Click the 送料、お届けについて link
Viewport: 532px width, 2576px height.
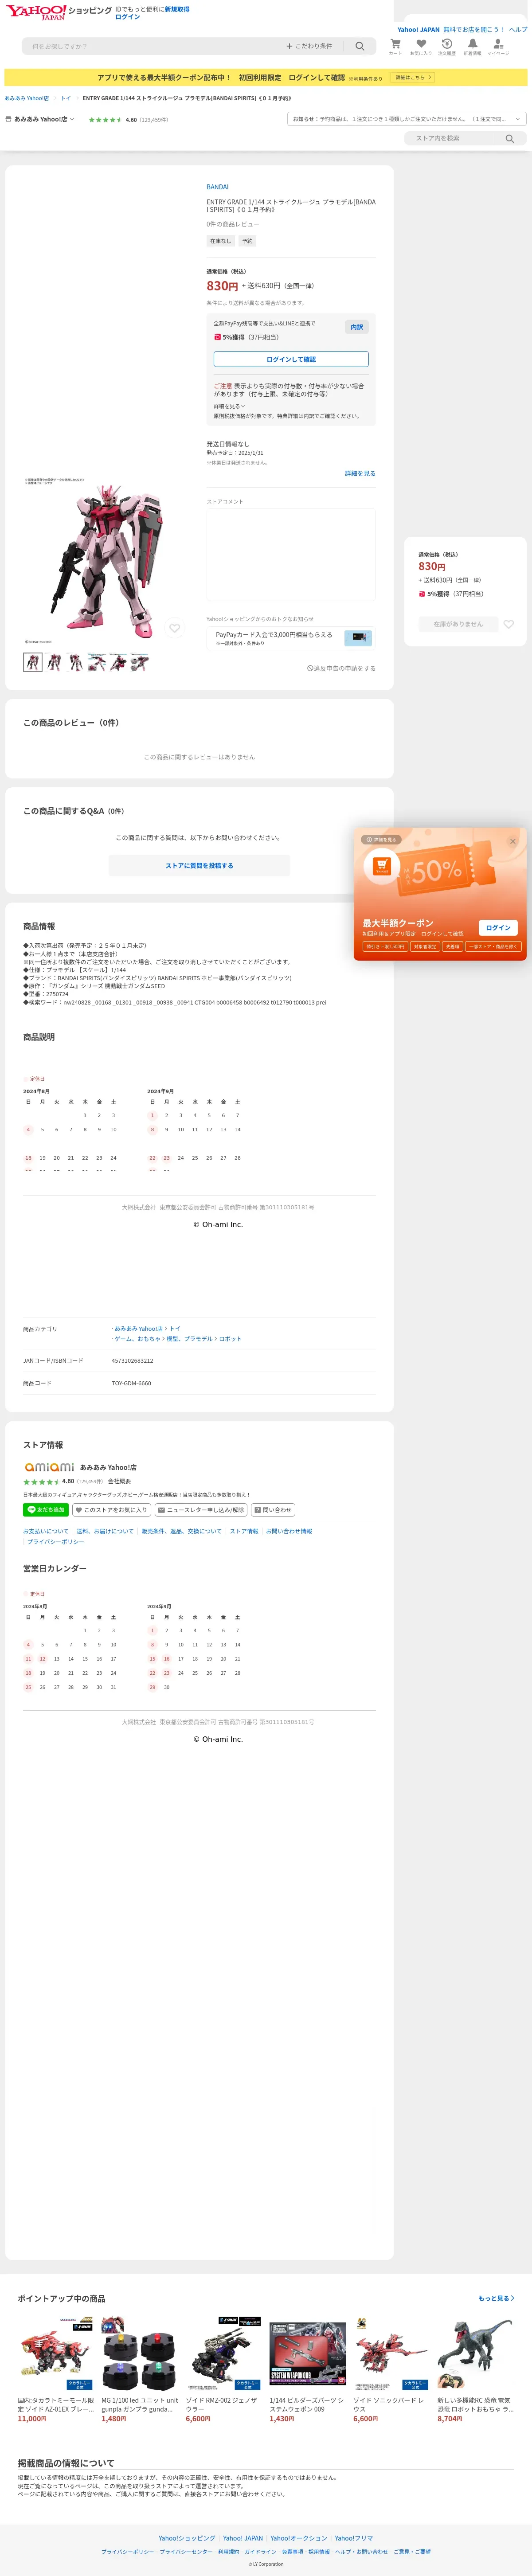(x=105, y=1531)
